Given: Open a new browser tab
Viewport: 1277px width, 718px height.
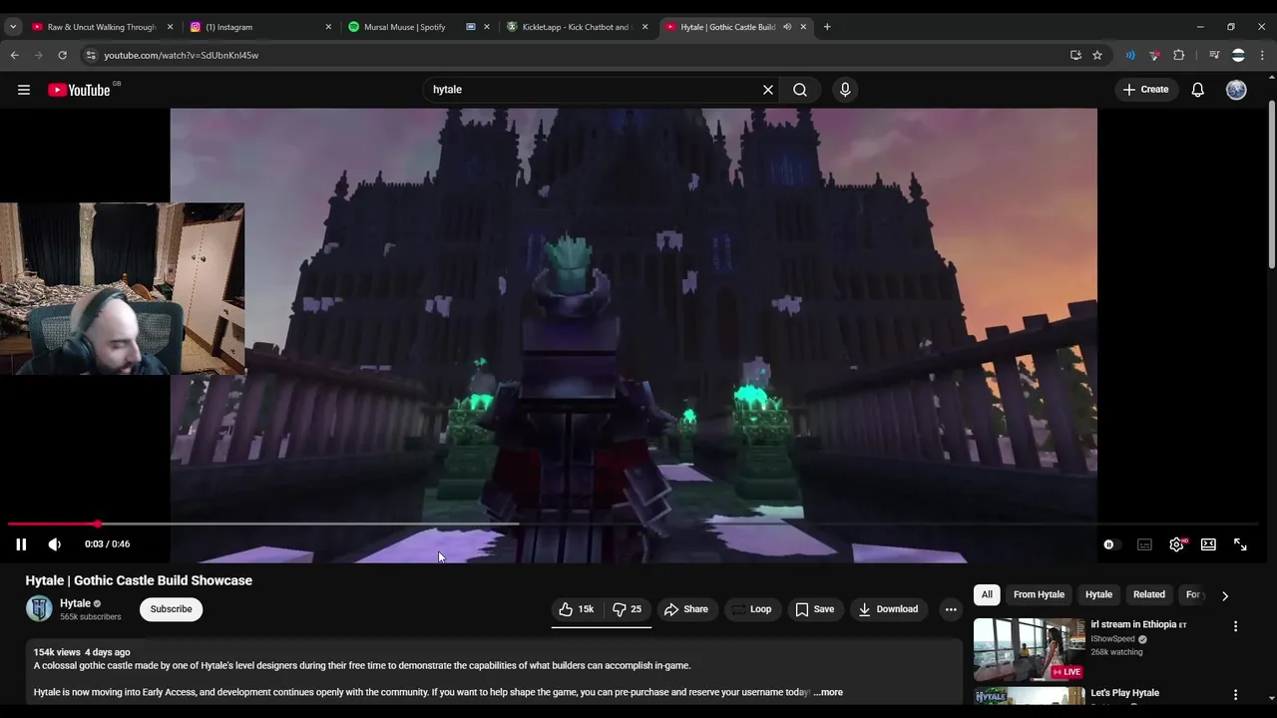Looking at the screenshot, I should tap(827, 27).
